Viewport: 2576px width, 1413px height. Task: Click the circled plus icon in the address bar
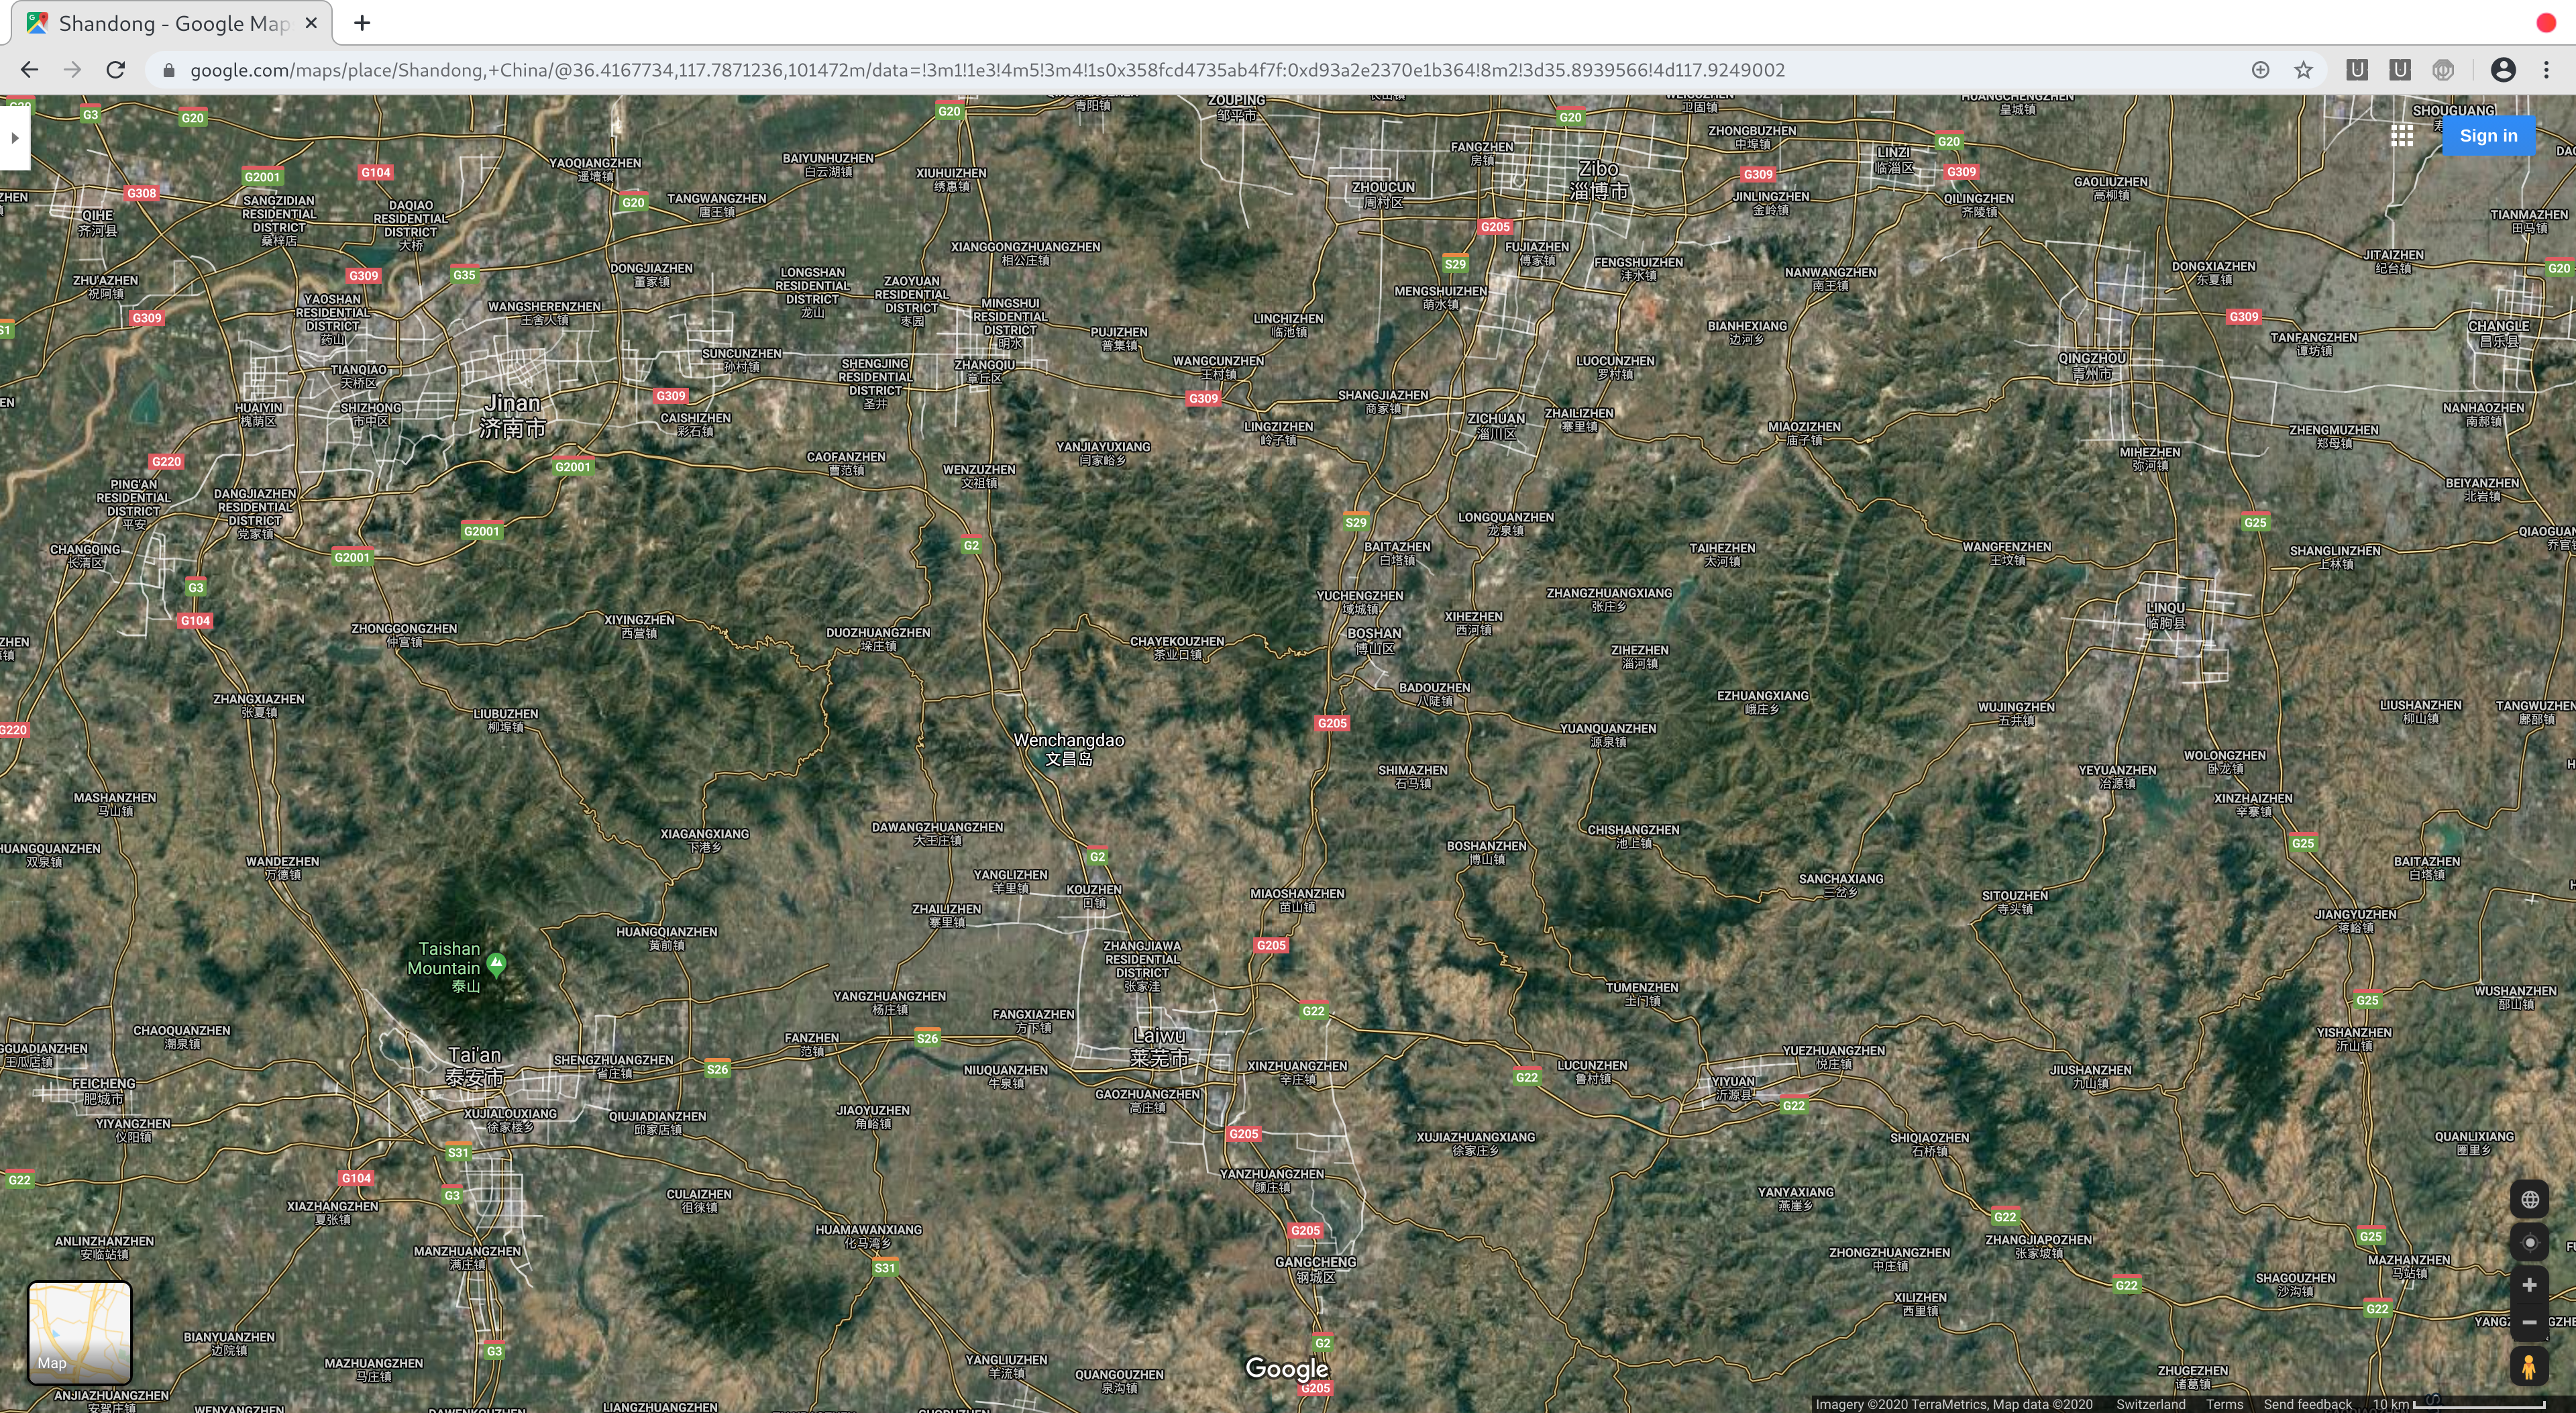(2260, 70)
